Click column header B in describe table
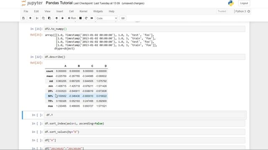 pyautogui.click(x=79, y=66)
